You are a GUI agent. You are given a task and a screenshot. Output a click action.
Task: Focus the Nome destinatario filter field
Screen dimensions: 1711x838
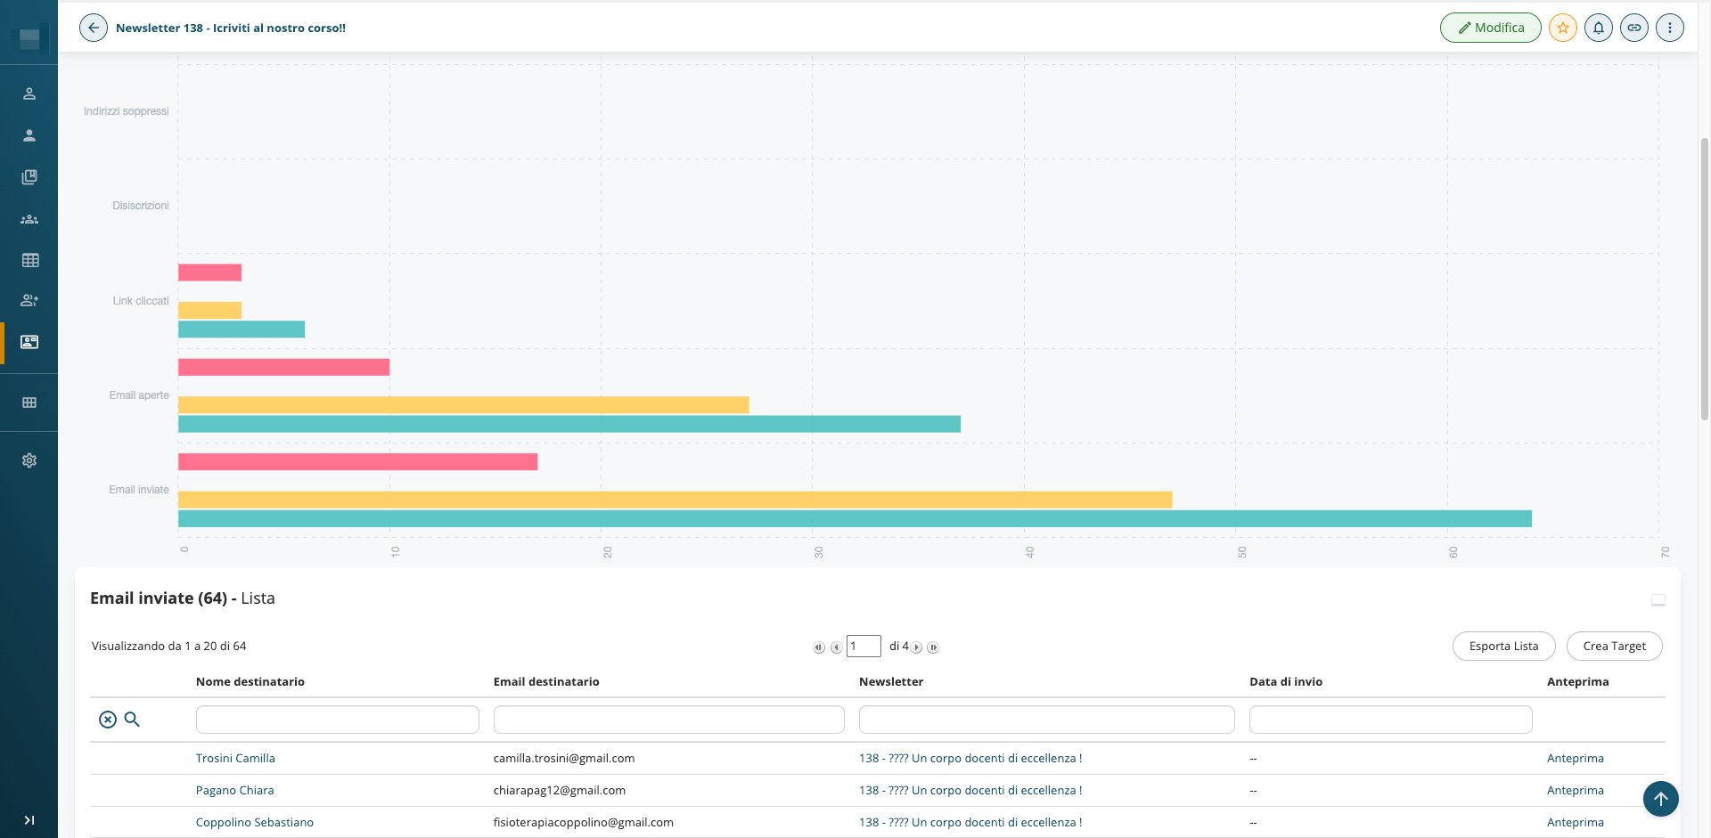tap(338, 720)
